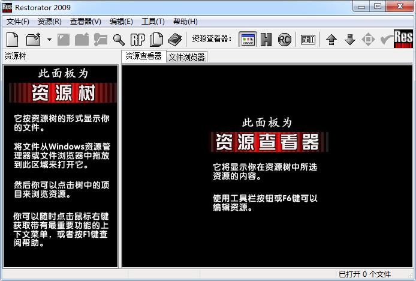The width and height of the screenshot is (416, 281).
Task: Click the grayed checkmark Commit icon
Action: point(386,40)
